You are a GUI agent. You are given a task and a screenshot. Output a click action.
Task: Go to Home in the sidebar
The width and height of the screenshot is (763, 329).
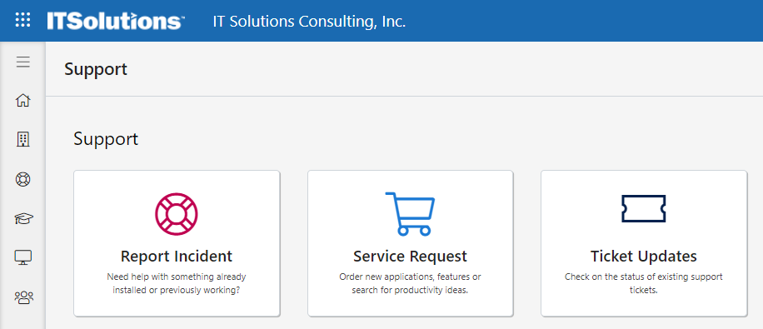[22, 101]
